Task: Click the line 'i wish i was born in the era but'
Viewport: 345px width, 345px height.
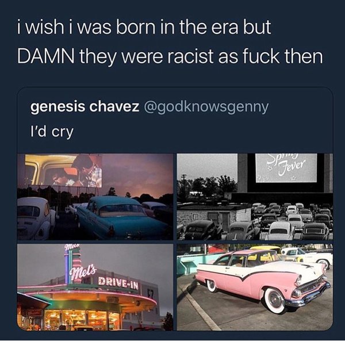Action: click(x=144, y=28)
